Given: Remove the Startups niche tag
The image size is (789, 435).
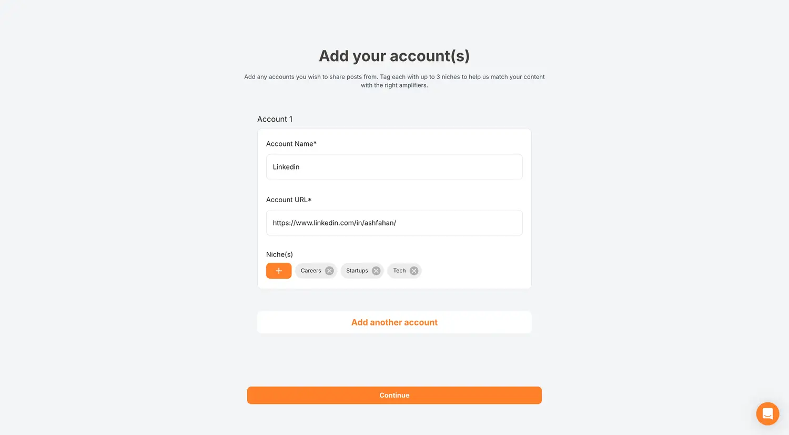Looking at the screenshot, I should (376, 271).
